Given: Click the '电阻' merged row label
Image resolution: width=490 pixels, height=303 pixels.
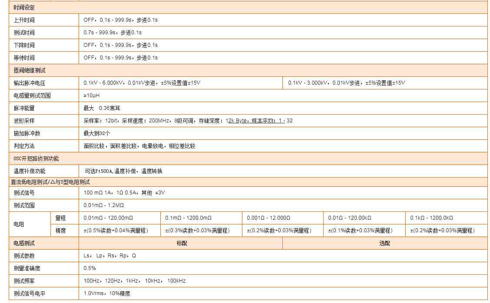Looking at the screenshot, I should pyautogui.click(x=19, y=224).
